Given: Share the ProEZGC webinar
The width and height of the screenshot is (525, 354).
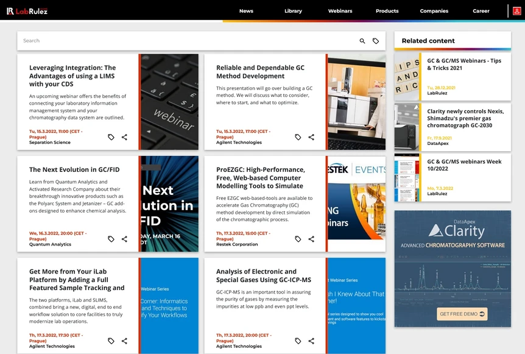Looking at the screenshot, I should pyautogui.click(x=311, y=239).
